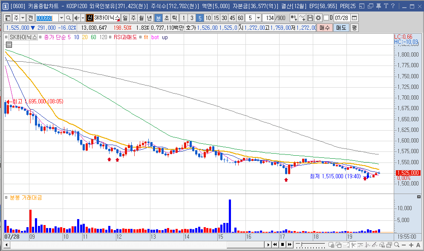424x251 pixels.
Task: Expand the stock code 000660 dropdown
Action: tap(62, 18)
